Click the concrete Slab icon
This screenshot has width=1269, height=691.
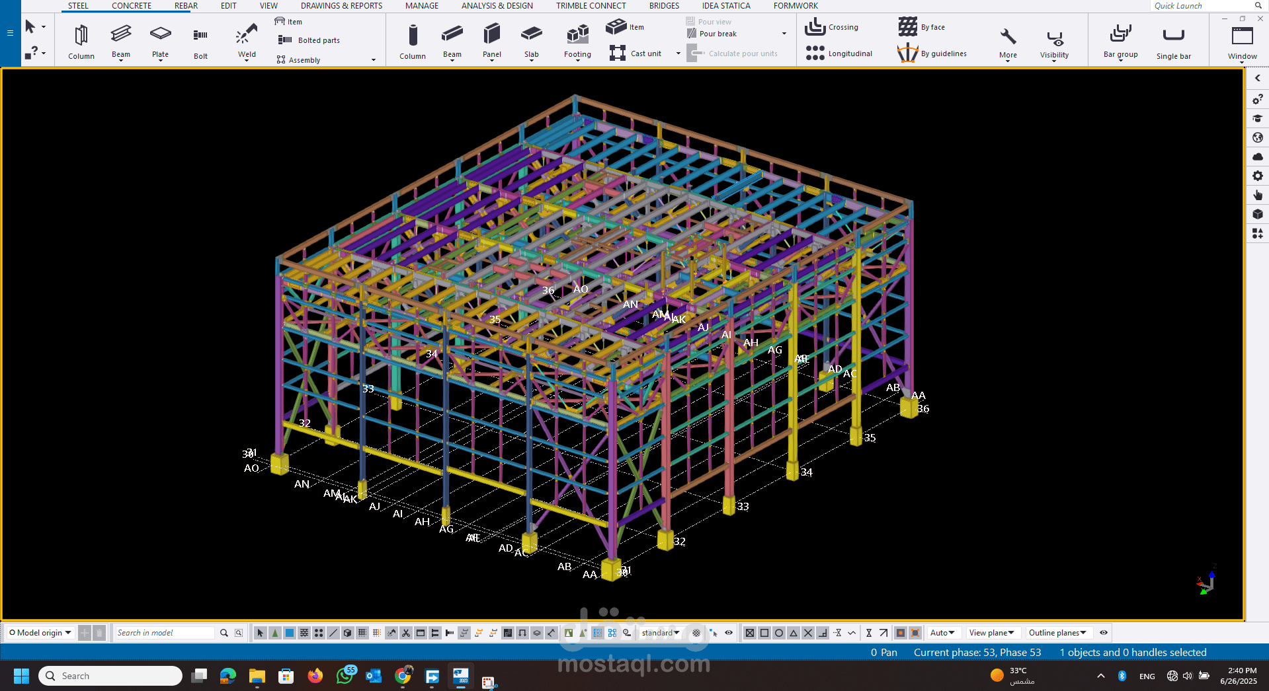pos(531,41)
